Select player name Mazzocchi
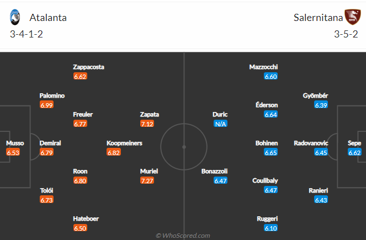This screenshot has height=240, width=366. click(263, 67)
